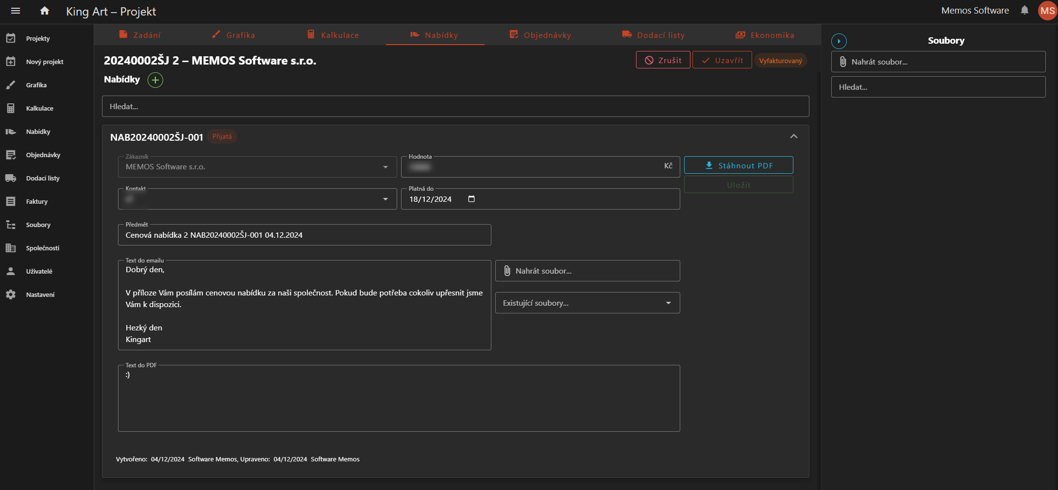Open the Kontakt dropdown
This screenshot has height=490, width=1058.
[x=385, y=199]
